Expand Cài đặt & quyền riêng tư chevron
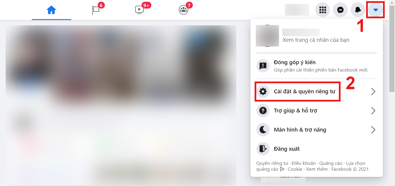 click(373, 92)
